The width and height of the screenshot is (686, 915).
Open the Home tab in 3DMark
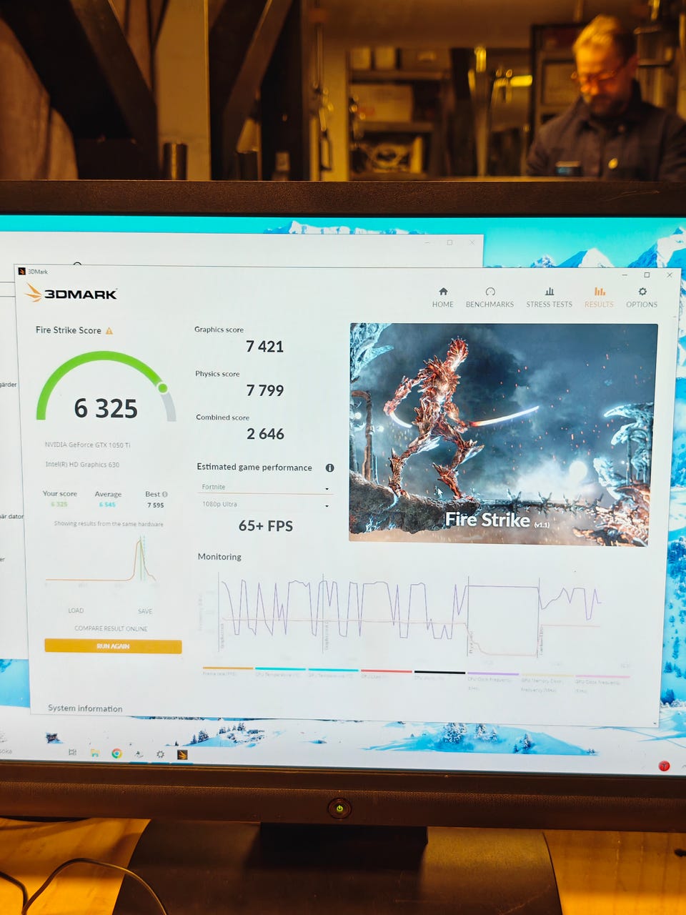[442, 297]
